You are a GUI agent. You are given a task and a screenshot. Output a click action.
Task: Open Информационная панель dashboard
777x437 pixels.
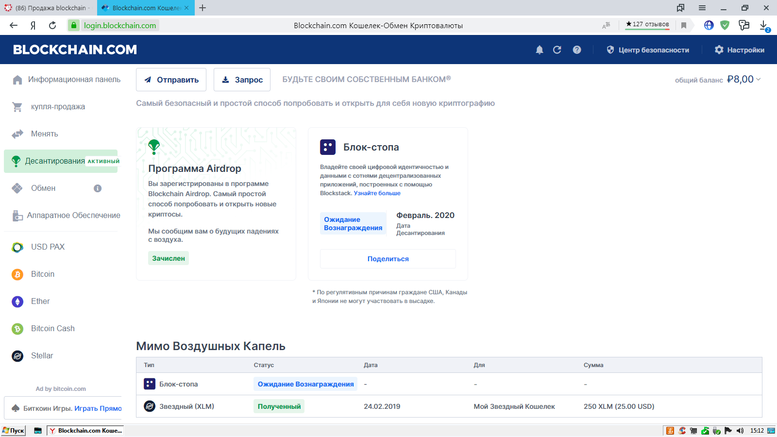(x=67, y=80)
